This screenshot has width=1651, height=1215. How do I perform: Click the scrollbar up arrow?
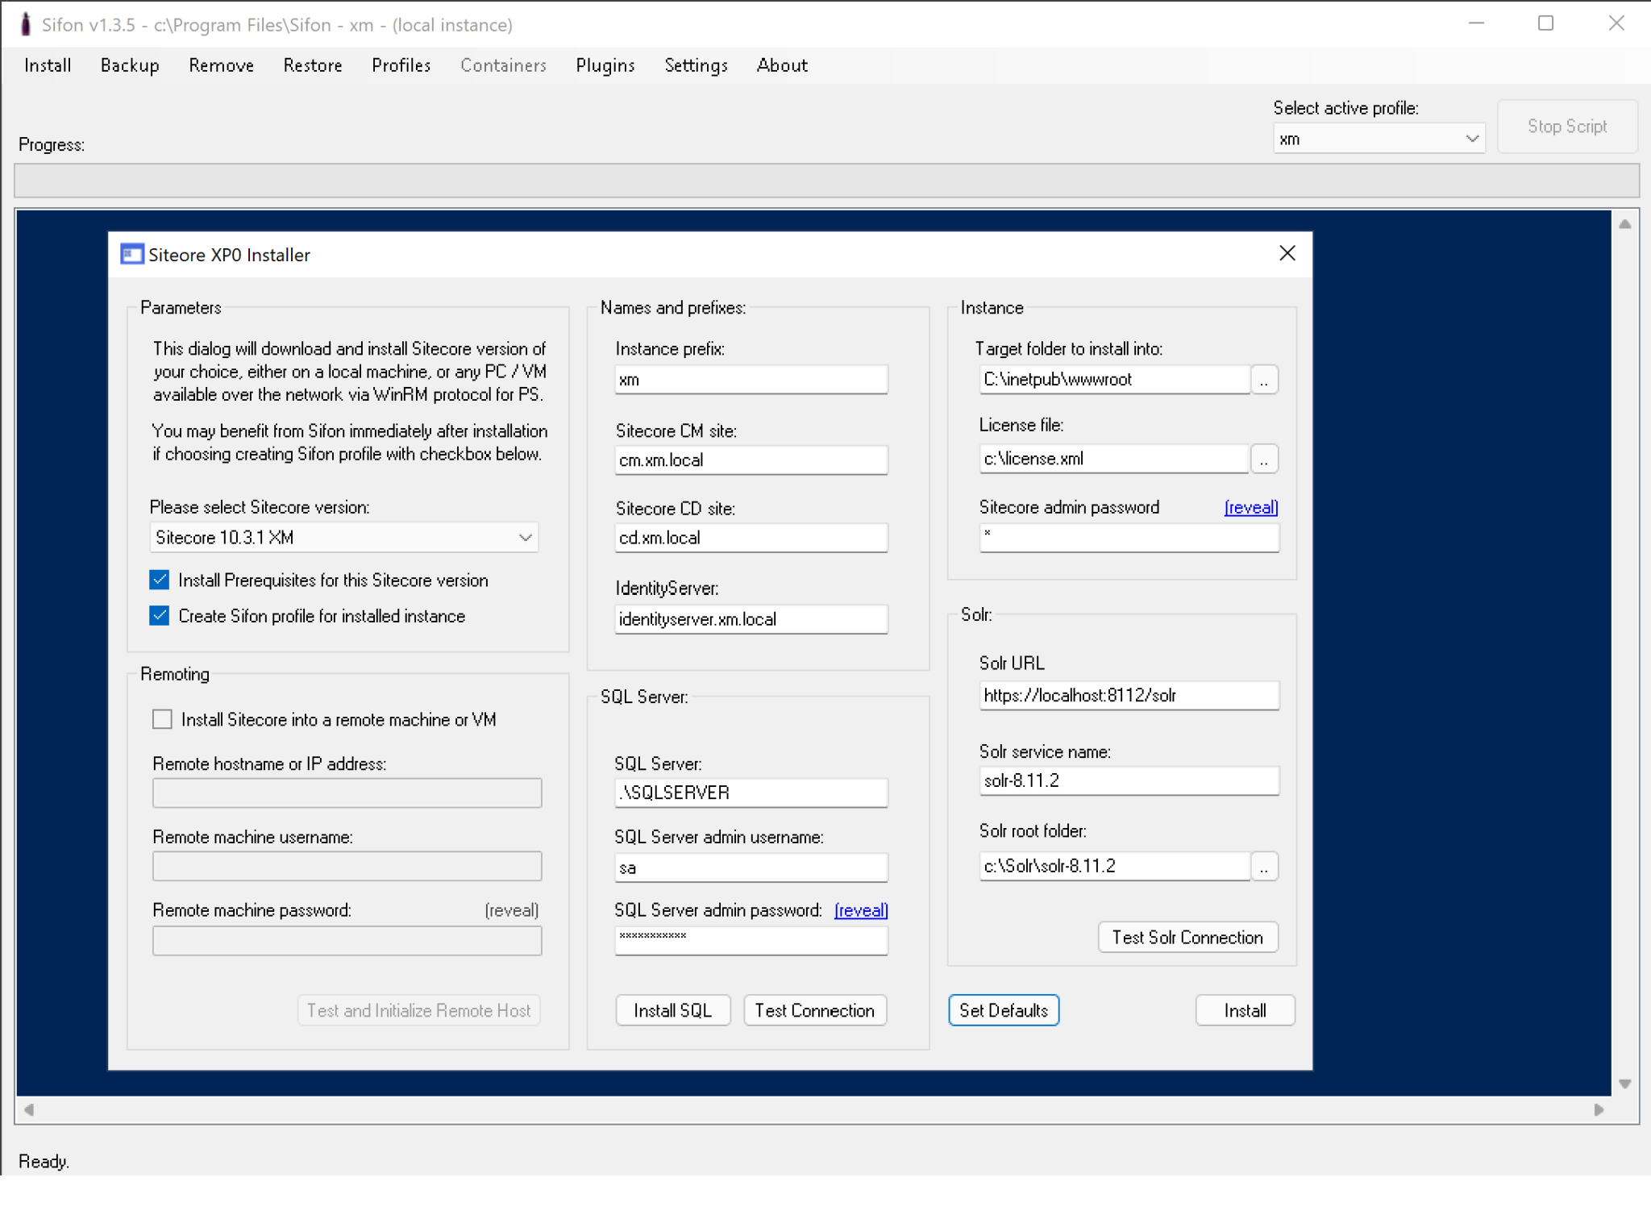click(1625, 223)
